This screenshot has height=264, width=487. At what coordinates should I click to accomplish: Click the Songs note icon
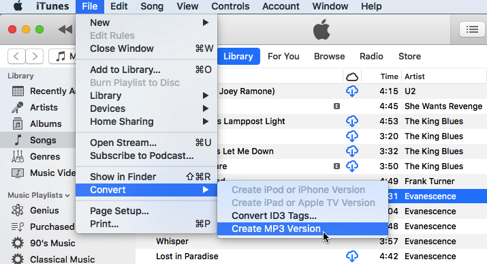click(x=18, y=140)
